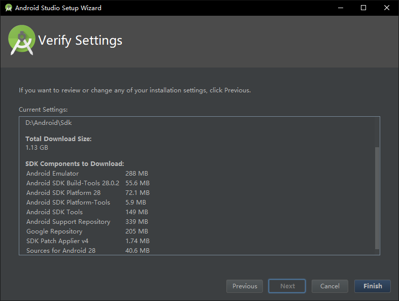Screen dimensions: 399x301
Task: Select Android SDK Build-Tools 28.0.2 row
Action: 88,183
